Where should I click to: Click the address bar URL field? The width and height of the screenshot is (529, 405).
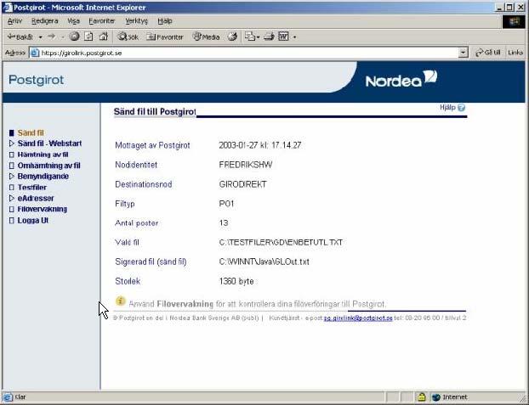(249, 53)
